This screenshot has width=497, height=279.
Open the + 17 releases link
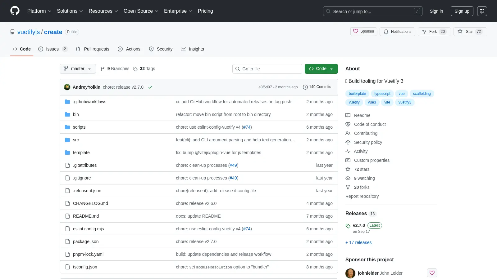click(x=358, y=242)
